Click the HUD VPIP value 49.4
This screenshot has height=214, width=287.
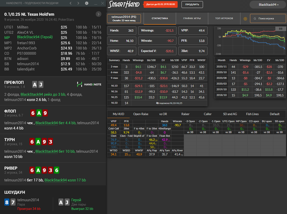(114, 125)
